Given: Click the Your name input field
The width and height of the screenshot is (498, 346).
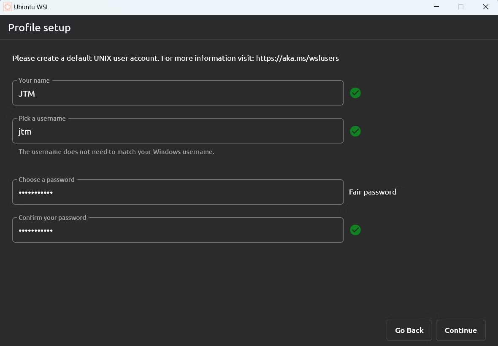Looking at the screenshot, I should [x=178, y=93].
